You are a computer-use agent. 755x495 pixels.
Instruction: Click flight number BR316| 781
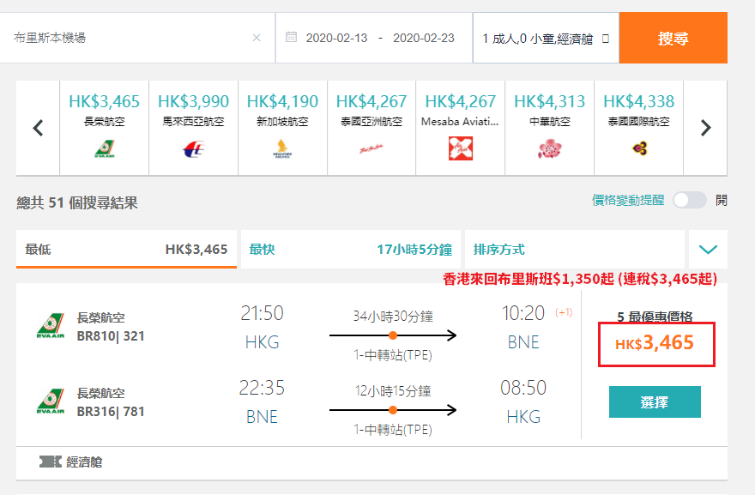click(111, 412)
